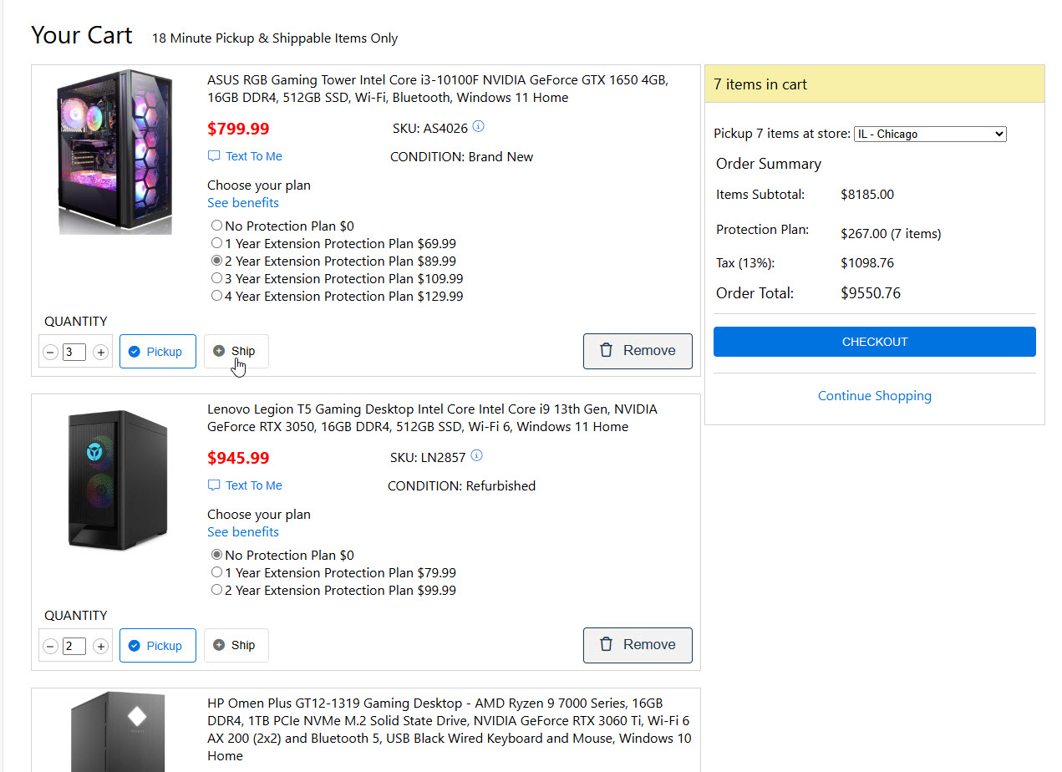
Task: Choose No Protection Plan for the ASUS tower
Action: pyautogui.click(x=217, y=226)
